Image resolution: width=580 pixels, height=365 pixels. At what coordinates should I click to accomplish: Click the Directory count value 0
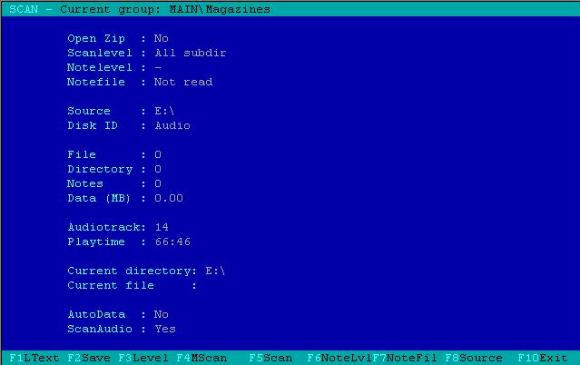pos(158,169)
